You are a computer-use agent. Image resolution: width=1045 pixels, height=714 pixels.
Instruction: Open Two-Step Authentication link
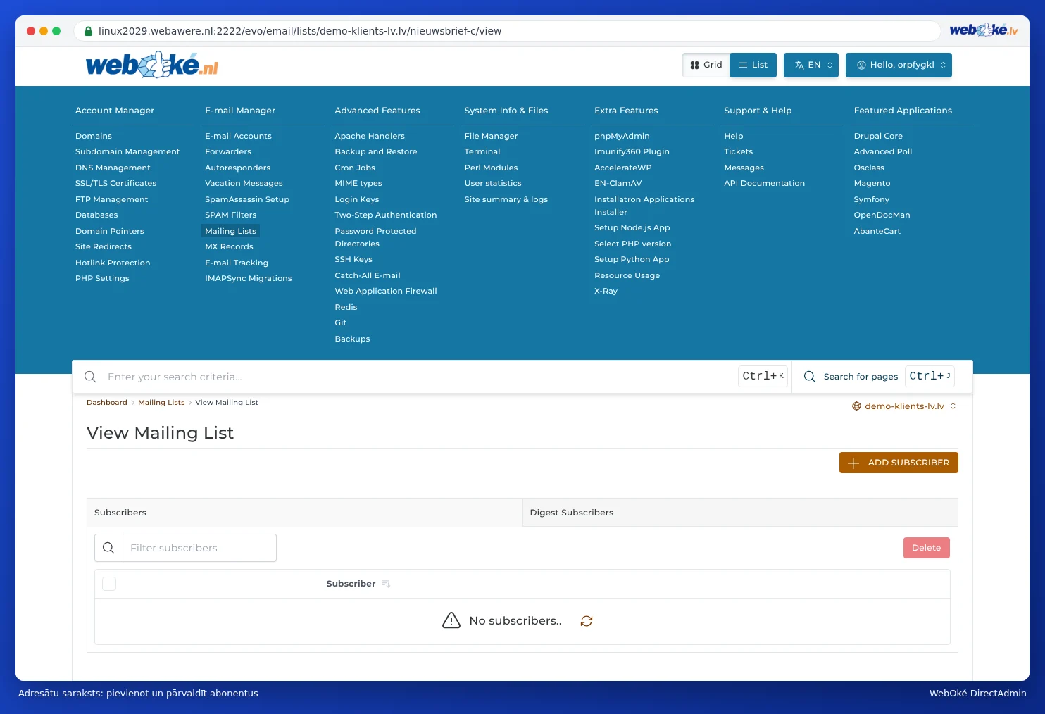(x=386, y=215)
